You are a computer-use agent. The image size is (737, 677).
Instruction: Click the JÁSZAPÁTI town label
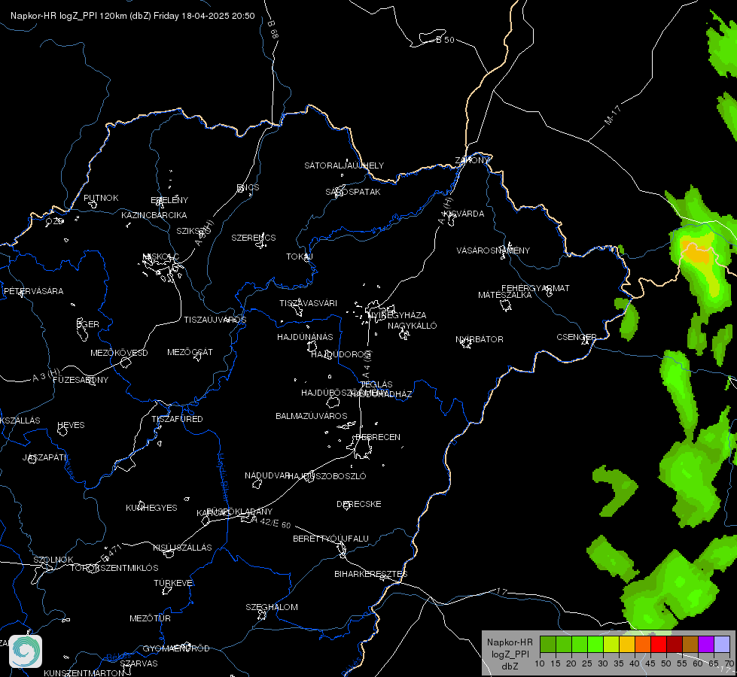click(x=44, y=457)
